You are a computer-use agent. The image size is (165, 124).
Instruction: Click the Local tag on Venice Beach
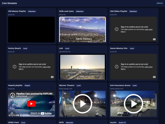point(25,48)
